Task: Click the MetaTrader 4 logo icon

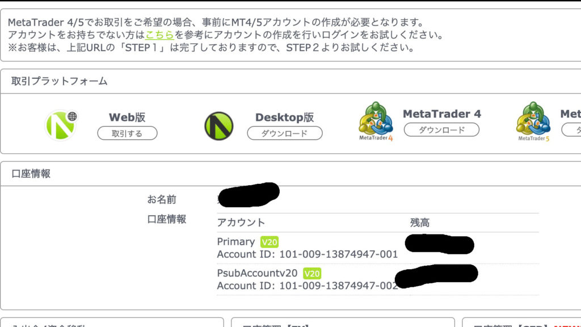Action: click(376, 121)
